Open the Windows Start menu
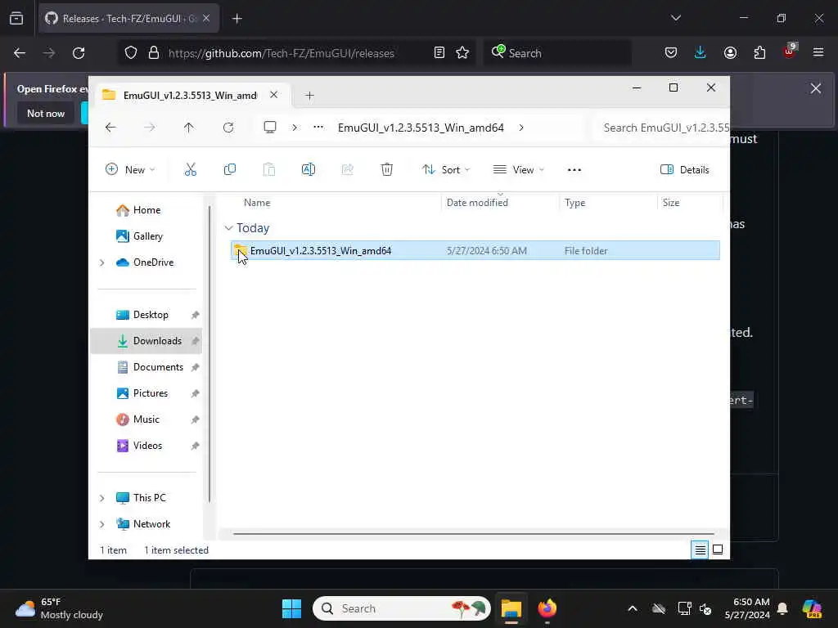Screen dimensions: 838x628 (292, 608)
